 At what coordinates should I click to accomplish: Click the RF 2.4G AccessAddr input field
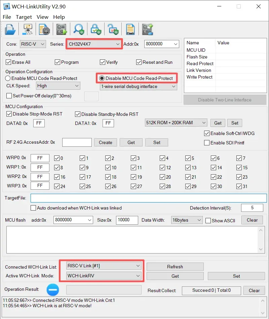(x=77, y=142)
